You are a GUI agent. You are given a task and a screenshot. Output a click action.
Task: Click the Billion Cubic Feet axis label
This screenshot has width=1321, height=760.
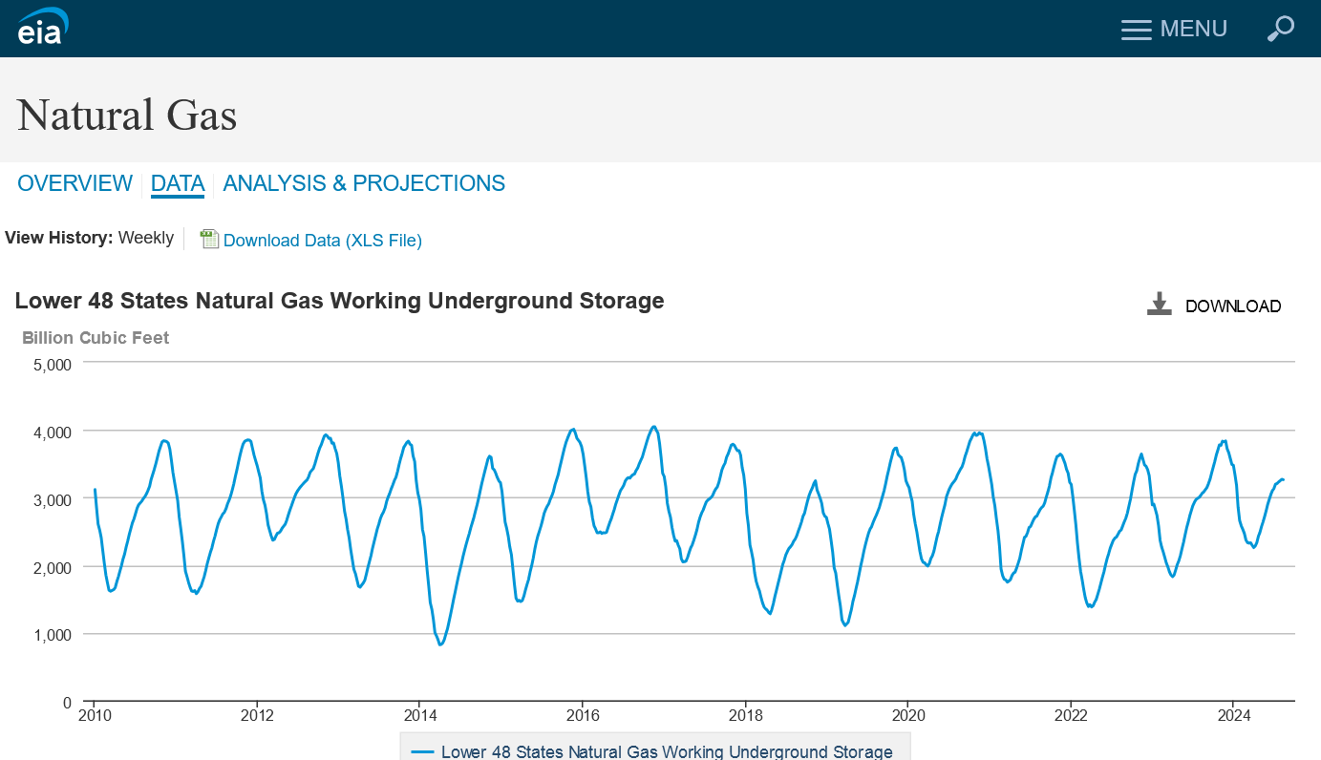click(96, 338)
